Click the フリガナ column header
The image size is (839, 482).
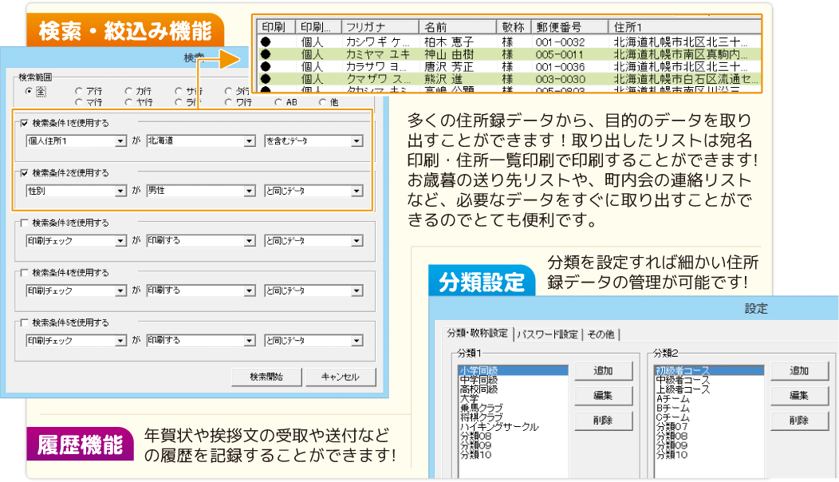[380, 26]
